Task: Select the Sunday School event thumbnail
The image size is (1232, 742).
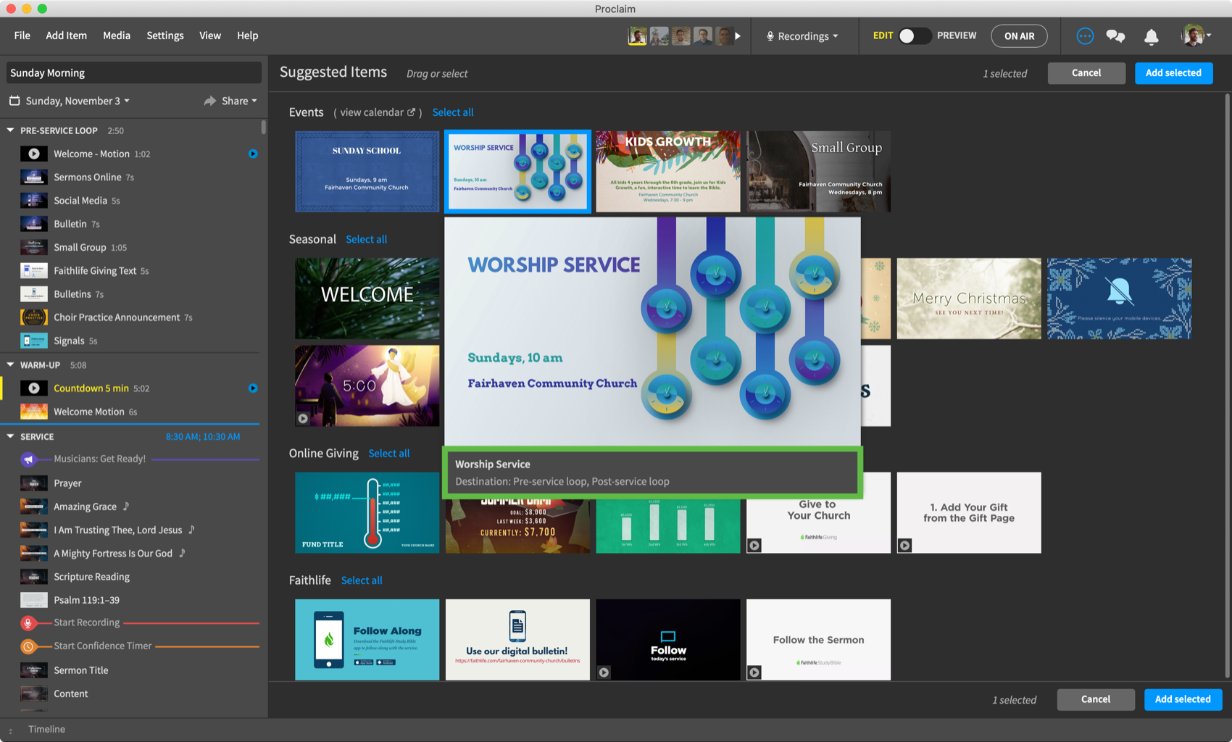Action: coord(367,172)
